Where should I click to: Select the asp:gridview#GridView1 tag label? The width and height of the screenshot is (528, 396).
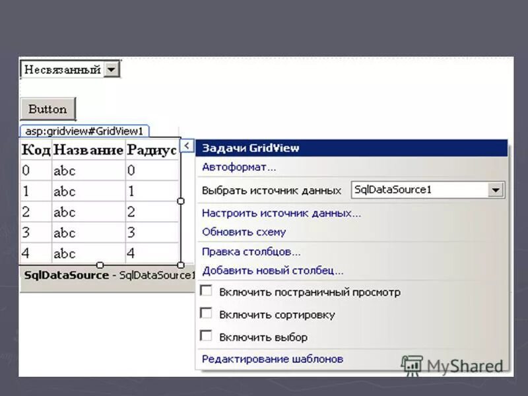click(x=84, y=131)
